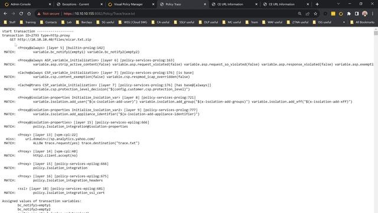Open the Stuff bookmark folder
Screen dimensions: 378x213
click(9, 22)
